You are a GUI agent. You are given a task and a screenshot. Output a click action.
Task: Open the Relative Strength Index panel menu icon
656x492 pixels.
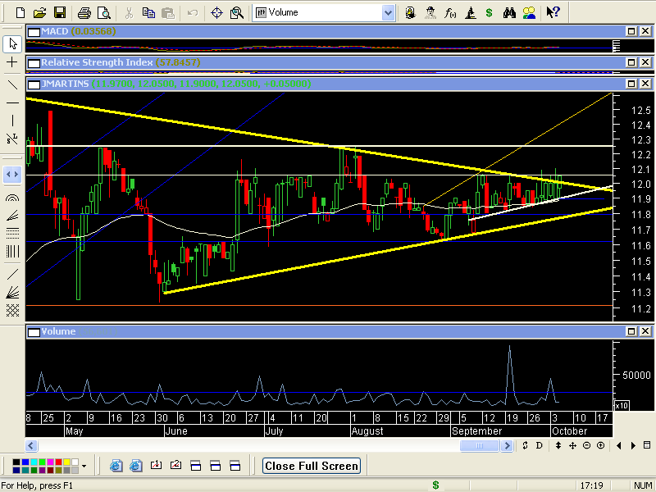[34, 63]
